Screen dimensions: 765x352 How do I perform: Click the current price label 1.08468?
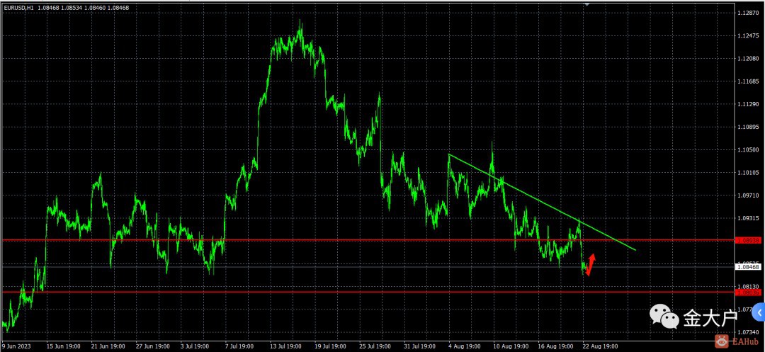(x=748, y=267)
